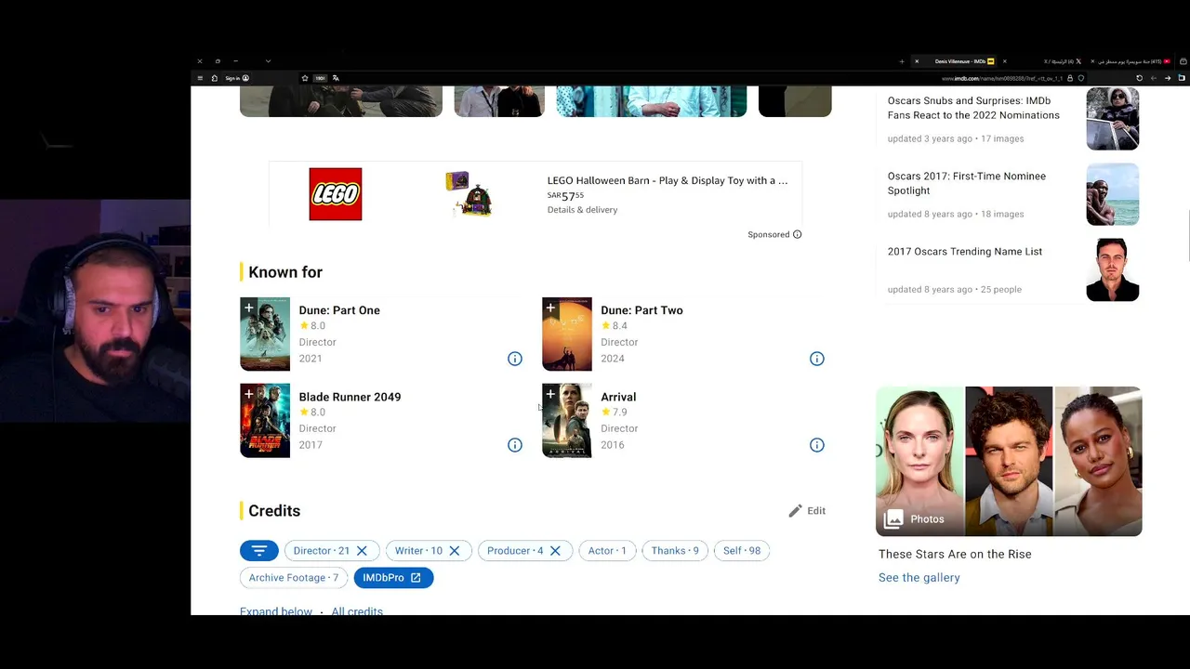Open Blade Runner 2049 title
This screenshot has width=1190, height=669.
(x=350, y=397)
